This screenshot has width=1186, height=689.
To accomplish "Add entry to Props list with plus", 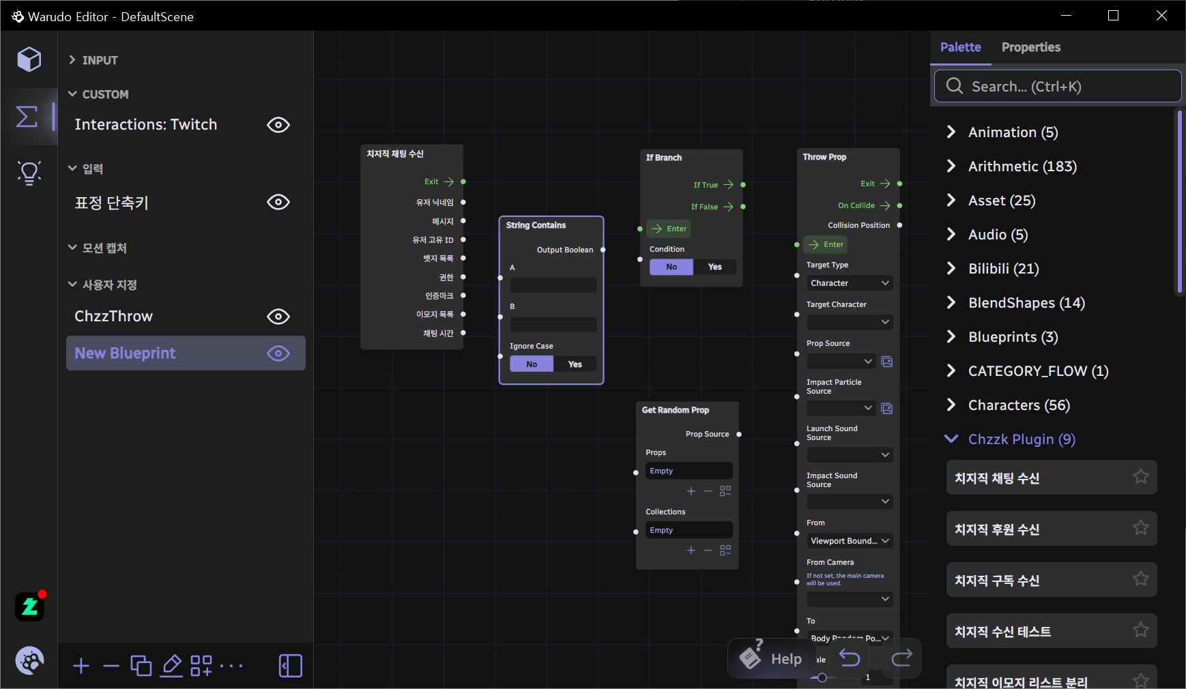I will [x=691, y=491].
